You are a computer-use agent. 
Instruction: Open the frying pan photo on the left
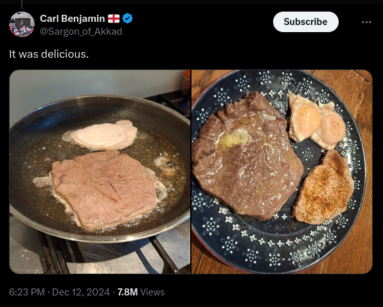click(x=100, y=171)
